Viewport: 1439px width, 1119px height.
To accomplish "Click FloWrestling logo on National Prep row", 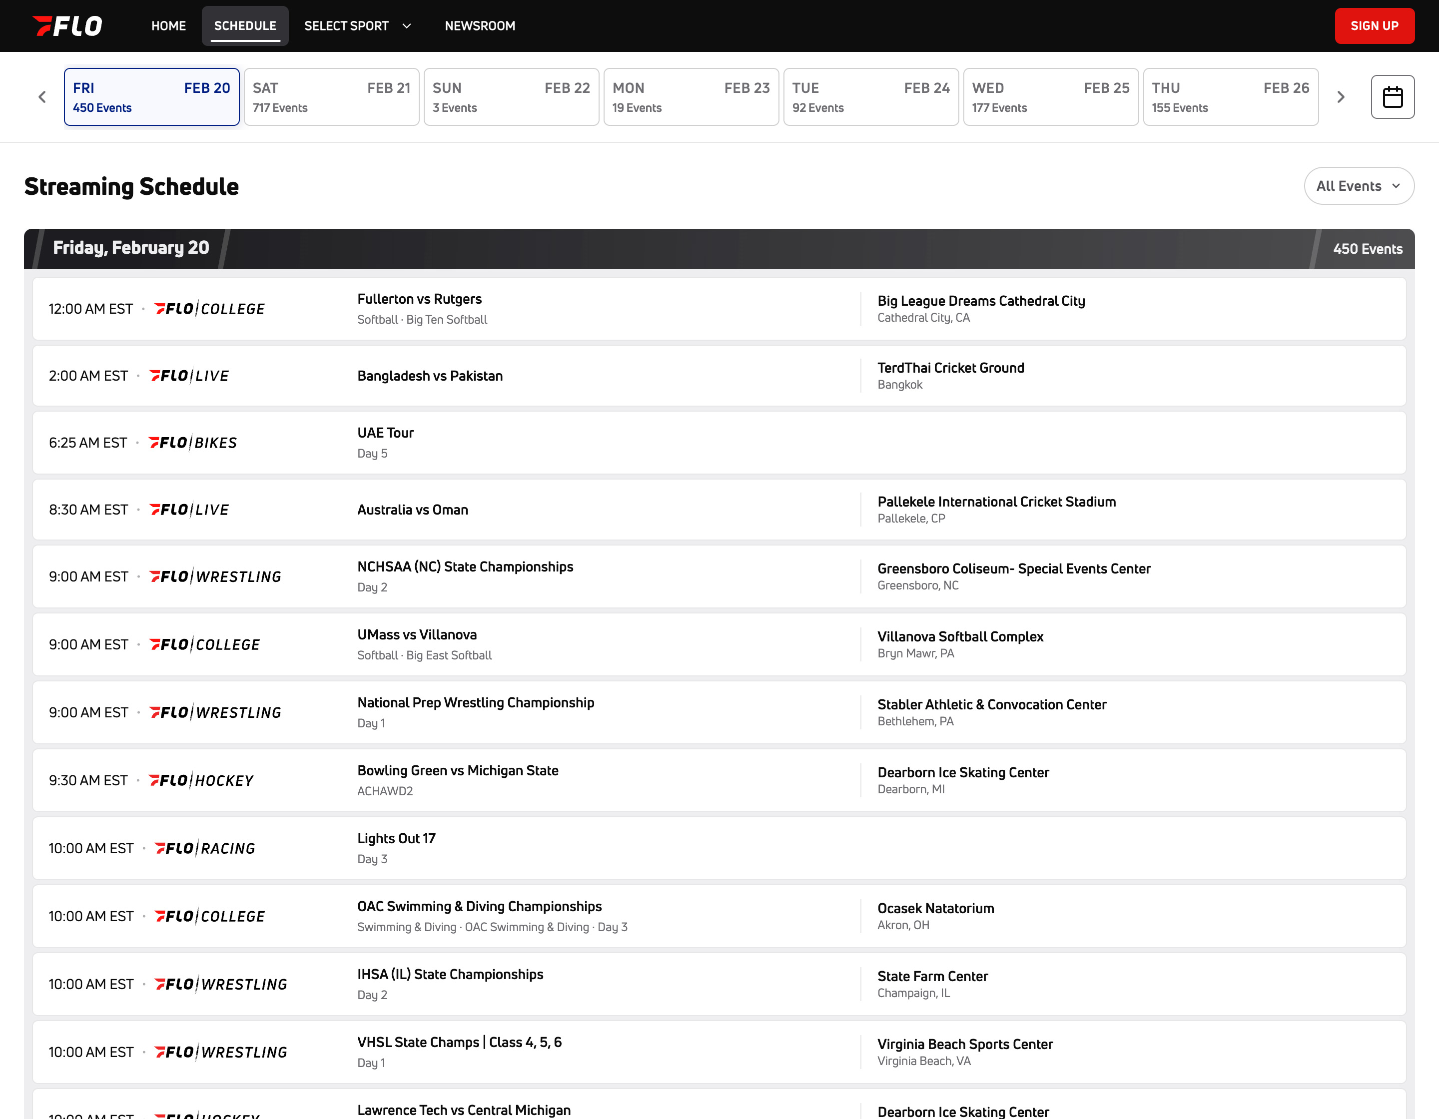I will click(215, 713).
